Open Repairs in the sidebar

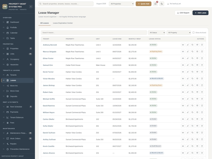coord(17,144)
